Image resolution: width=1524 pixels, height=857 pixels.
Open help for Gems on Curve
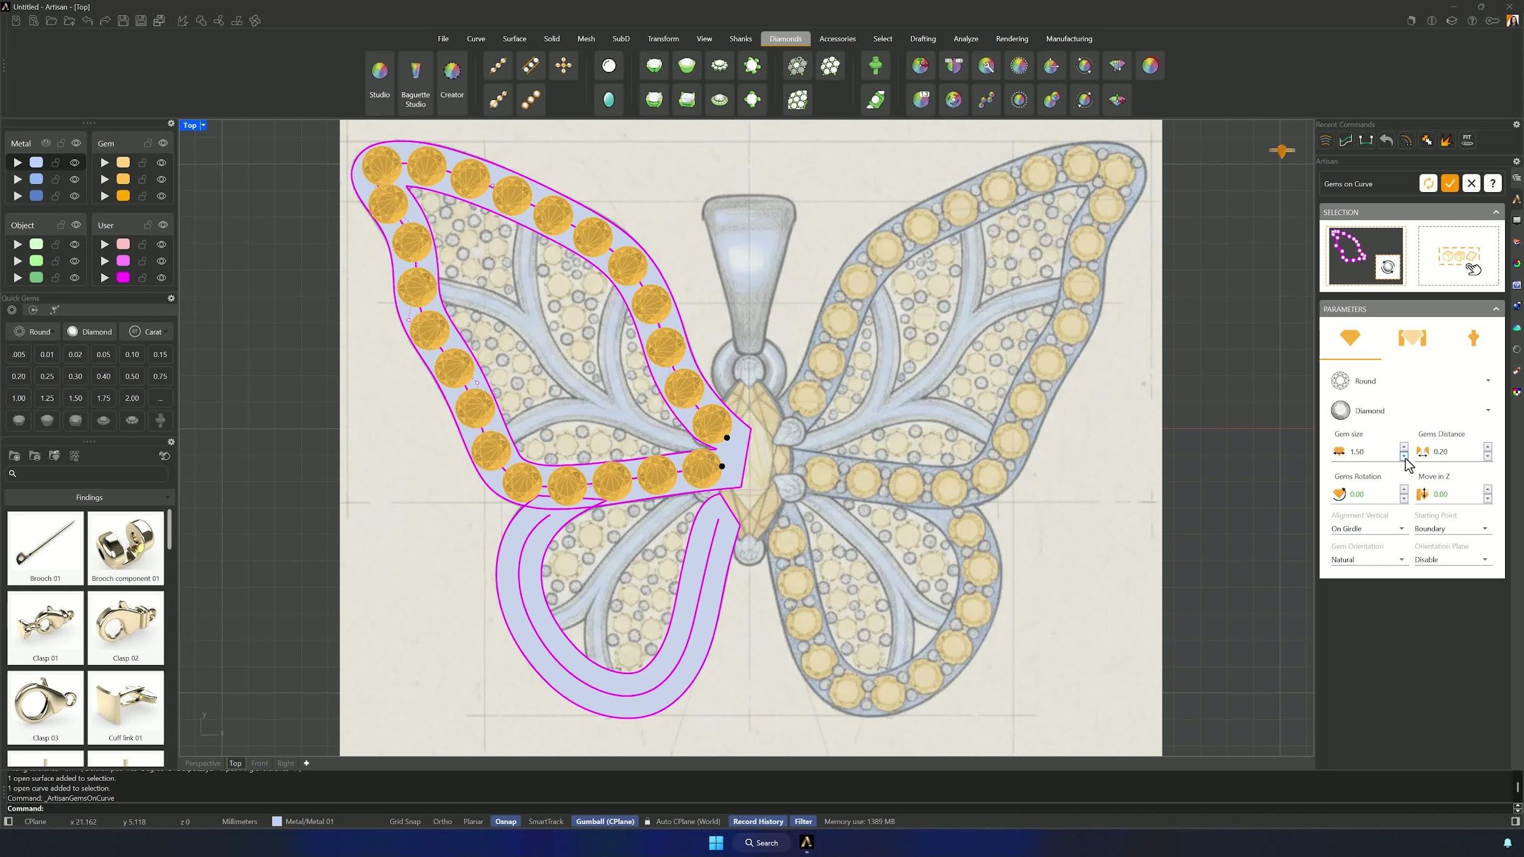click(x=1492, y=183)
